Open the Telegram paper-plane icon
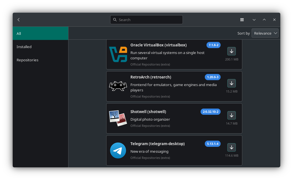The width and height of the screenshot is (293, 180). coord(118,150)
